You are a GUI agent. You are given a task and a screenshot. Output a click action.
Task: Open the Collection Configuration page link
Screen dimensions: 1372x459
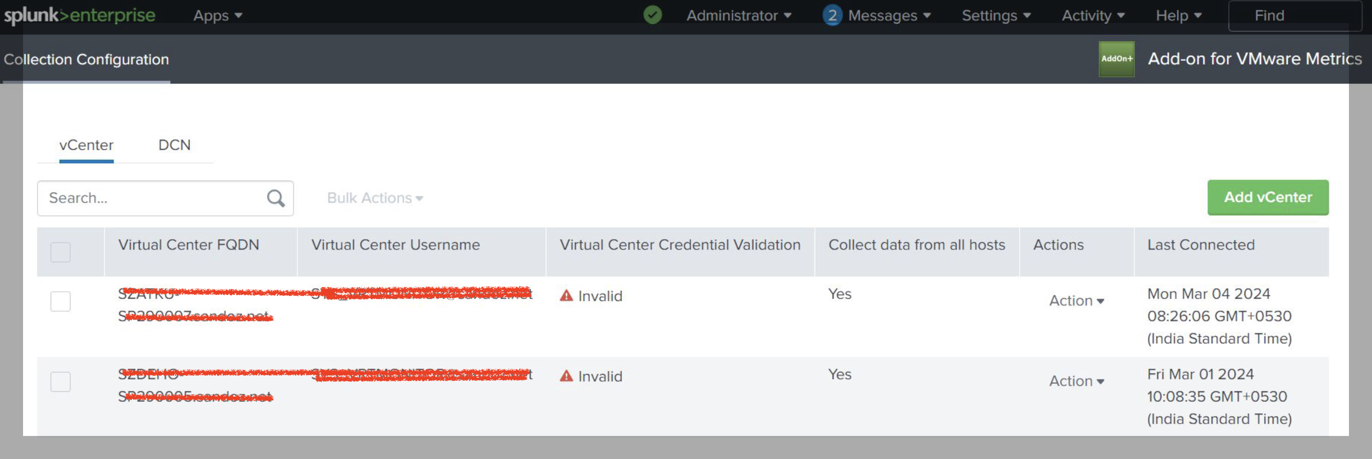tap(86, 59)
